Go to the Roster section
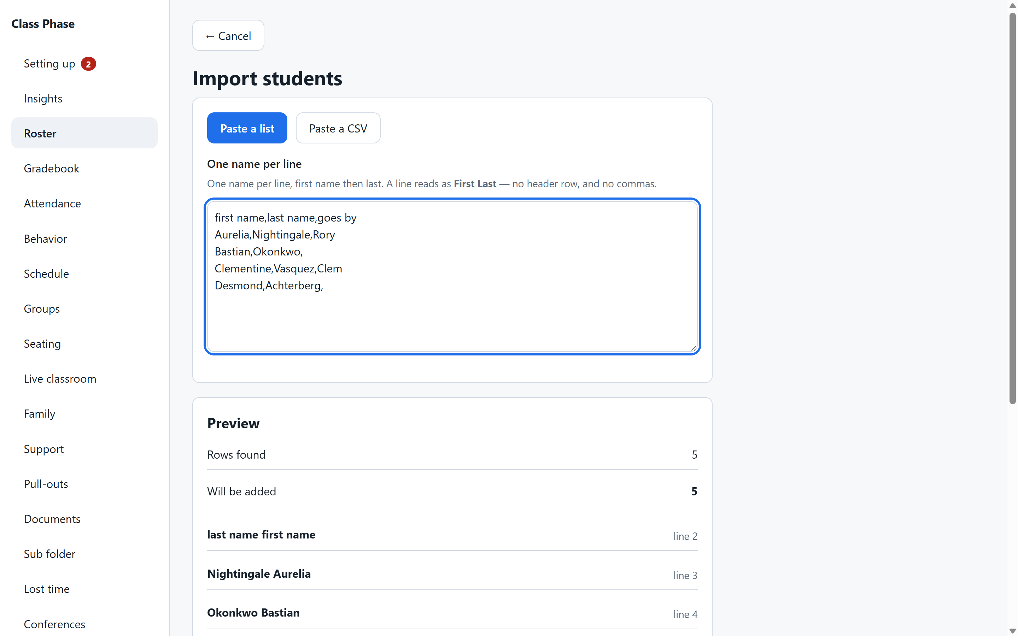 coord(84,133)
